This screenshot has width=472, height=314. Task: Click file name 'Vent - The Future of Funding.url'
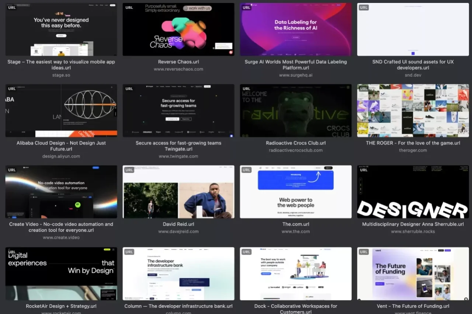(x=413, y=306)
